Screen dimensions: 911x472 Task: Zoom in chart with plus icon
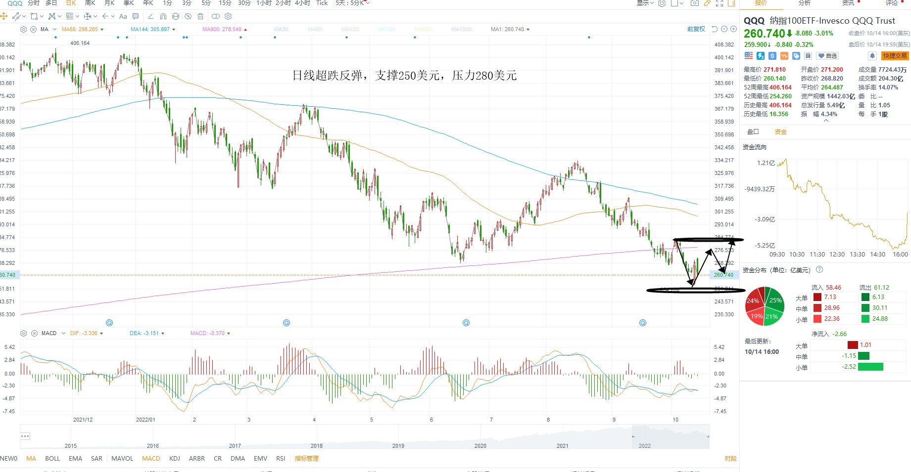(x=733, y=29)
